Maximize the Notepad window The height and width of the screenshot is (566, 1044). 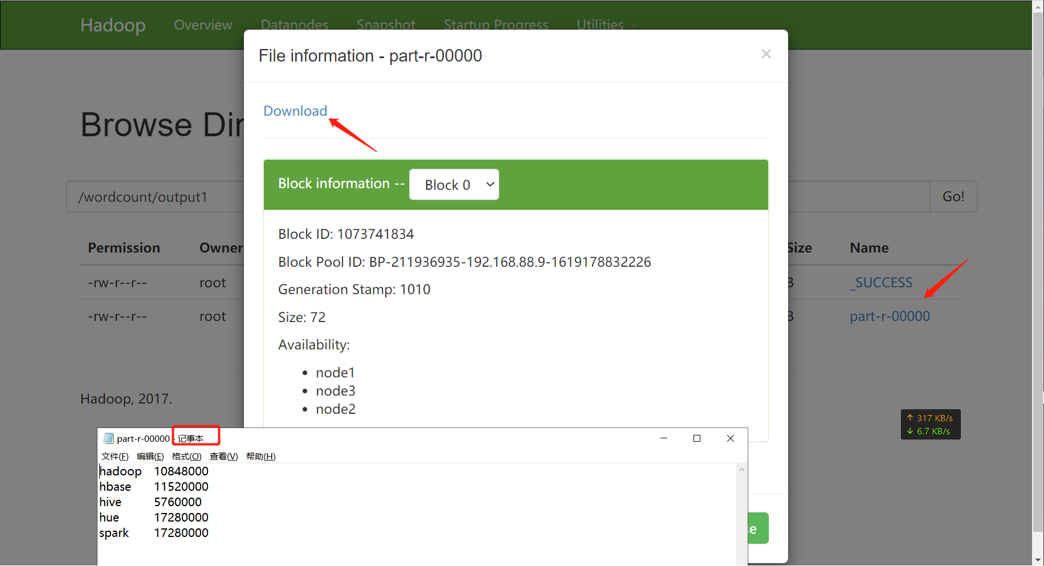pos(697,438)
